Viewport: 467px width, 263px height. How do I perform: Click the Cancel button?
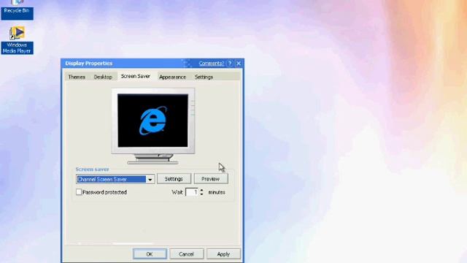click(187, 254)
